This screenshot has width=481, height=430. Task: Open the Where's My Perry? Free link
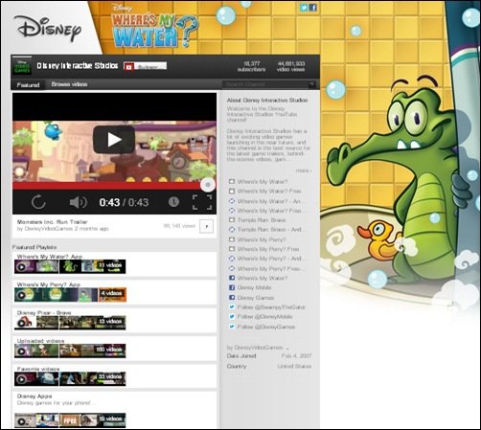pos(268,249)
